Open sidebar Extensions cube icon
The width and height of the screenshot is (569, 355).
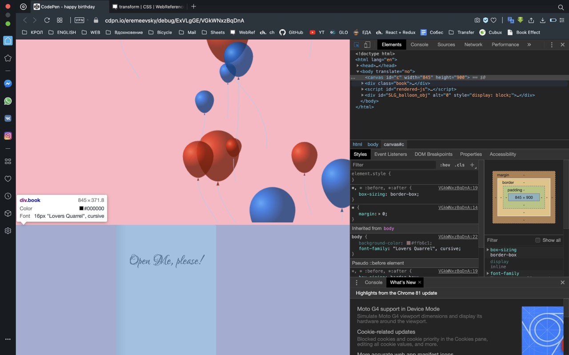(x=8, y=213)
